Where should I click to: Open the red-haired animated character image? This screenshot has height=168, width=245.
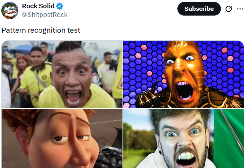(62, 138)
